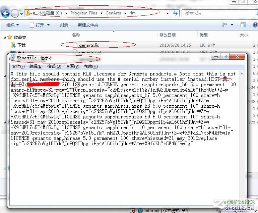Select the genarts.lic file row
Viewport: 258px width, 213px height.
162,45
